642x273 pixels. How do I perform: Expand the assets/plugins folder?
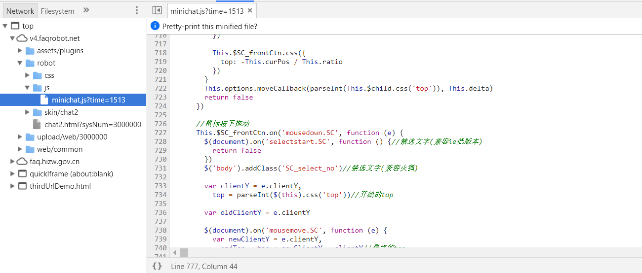pyautogui.click(x=20, y=50)
